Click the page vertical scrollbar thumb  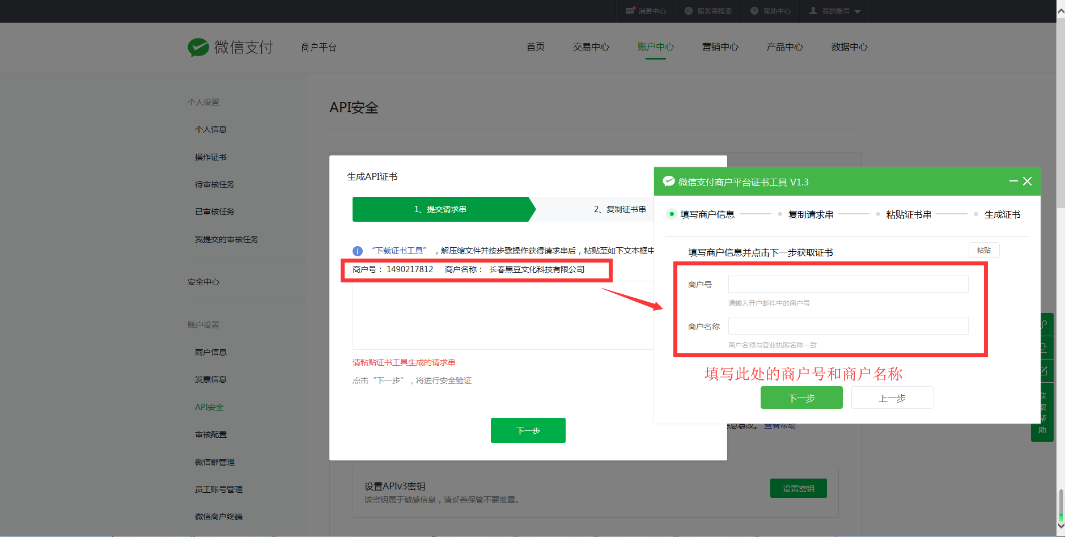click(x=1060, y=113)
